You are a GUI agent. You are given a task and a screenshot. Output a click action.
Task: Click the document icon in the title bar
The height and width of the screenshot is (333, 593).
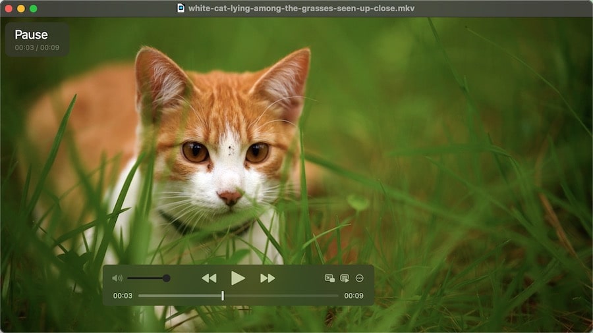click(181, 9)
